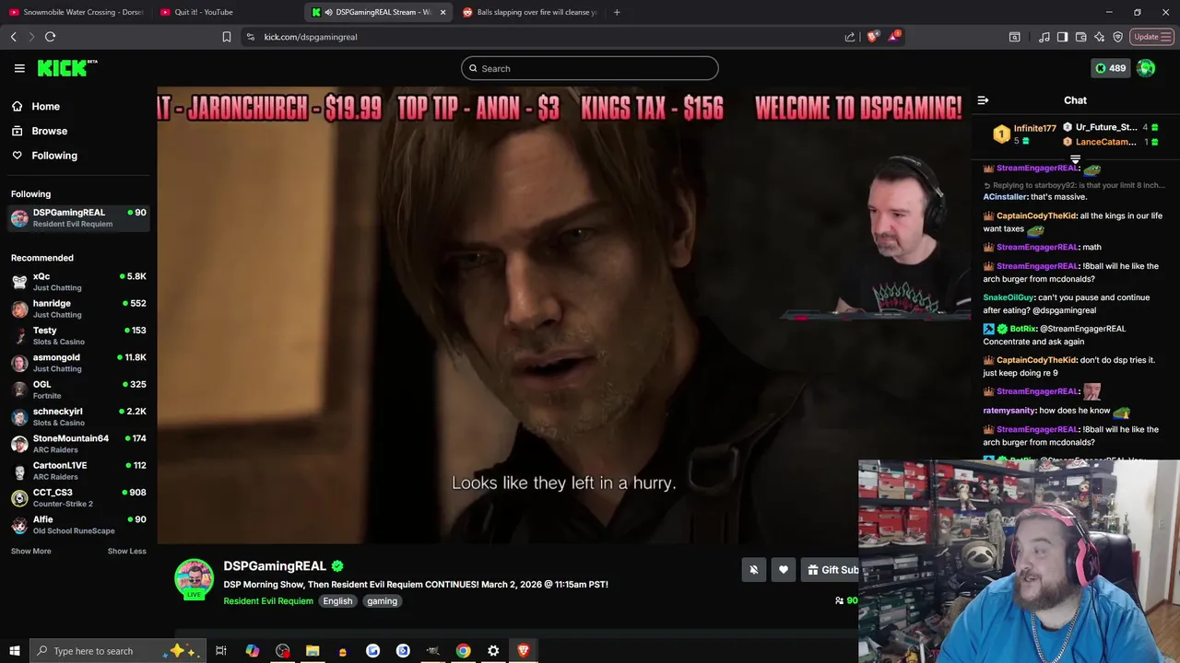1180x663 pixels.
Task: Open CartoonL1VE recommended channel
Action: (78, 471)
